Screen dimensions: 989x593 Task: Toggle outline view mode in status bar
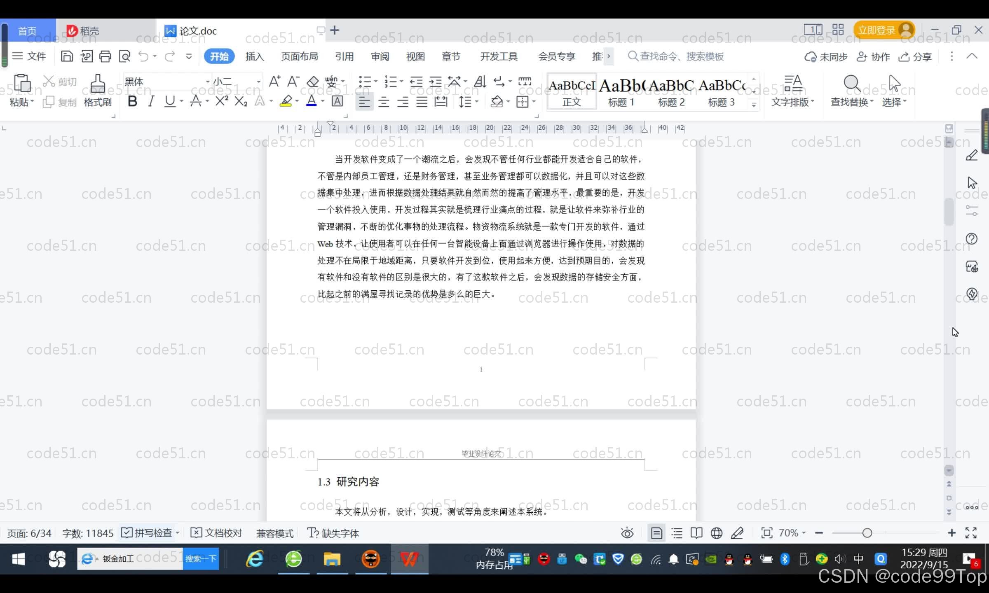point(677,533)
